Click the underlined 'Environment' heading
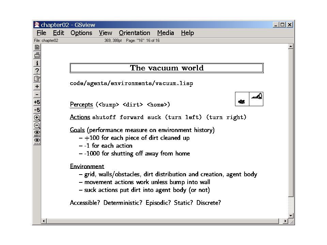This screenshot has width=327, height=245. (x=87, y=166)
